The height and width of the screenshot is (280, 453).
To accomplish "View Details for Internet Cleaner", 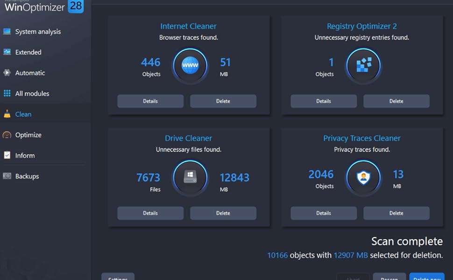I will (150, 101).
